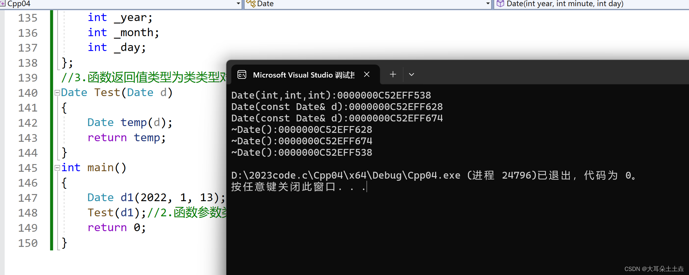Click the green comment on line 139
This screenshot has height=275, width=689.
click(x=144, y=78)
